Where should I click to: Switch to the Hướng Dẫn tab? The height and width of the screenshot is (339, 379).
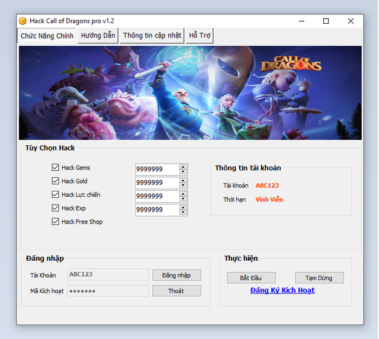point(98,36)
